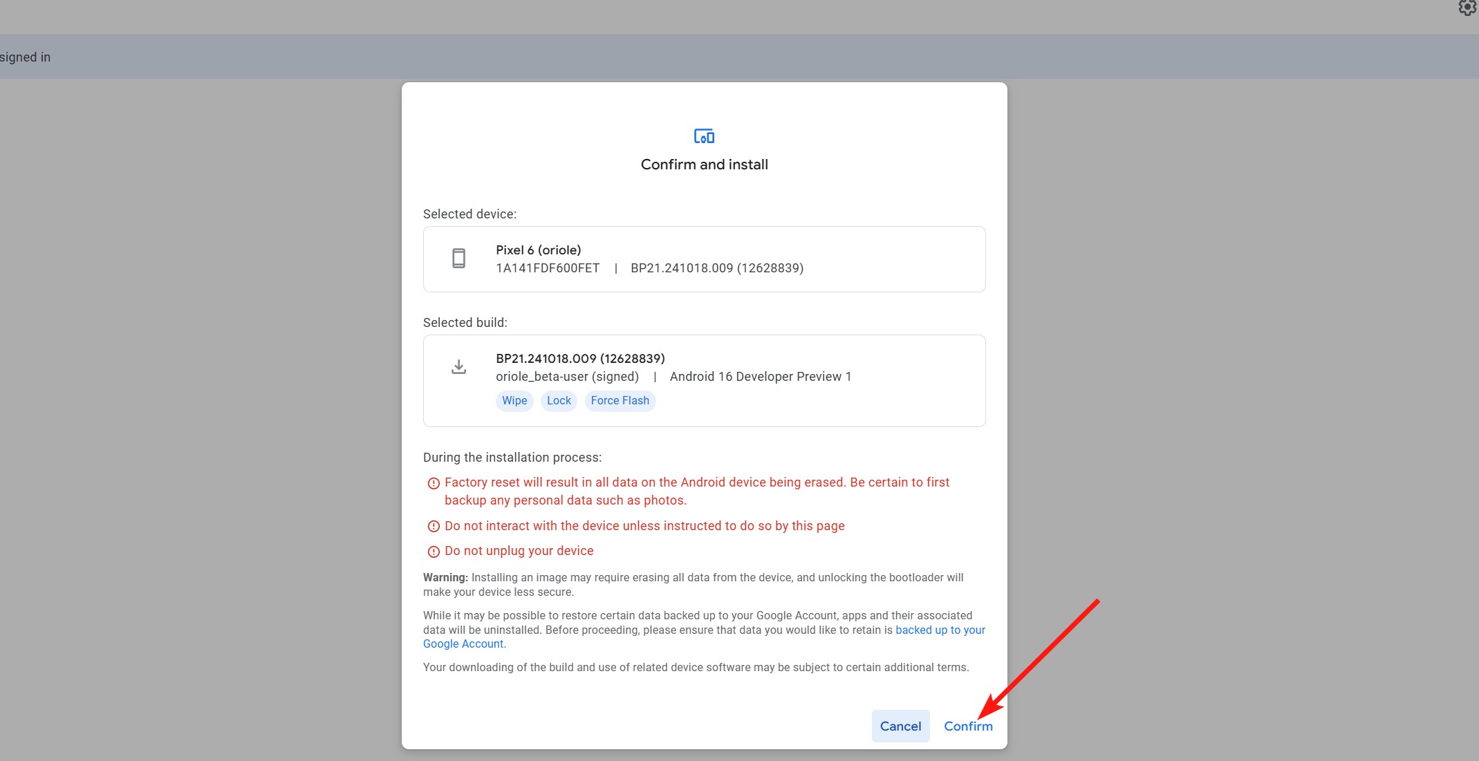The image size is (1479, 761).
Task: Click the alert icon near device interaction warning
Action: pos(434,526)
